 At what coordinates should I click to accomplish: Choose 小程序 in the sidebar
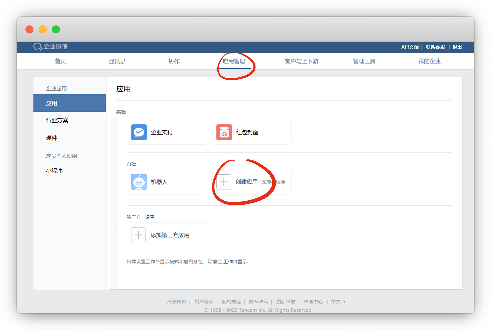coord(54,171)
